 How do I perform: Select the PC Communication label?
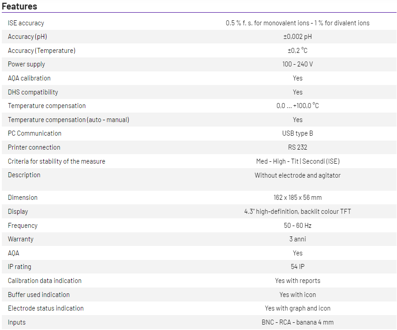(x=35, y=133)
